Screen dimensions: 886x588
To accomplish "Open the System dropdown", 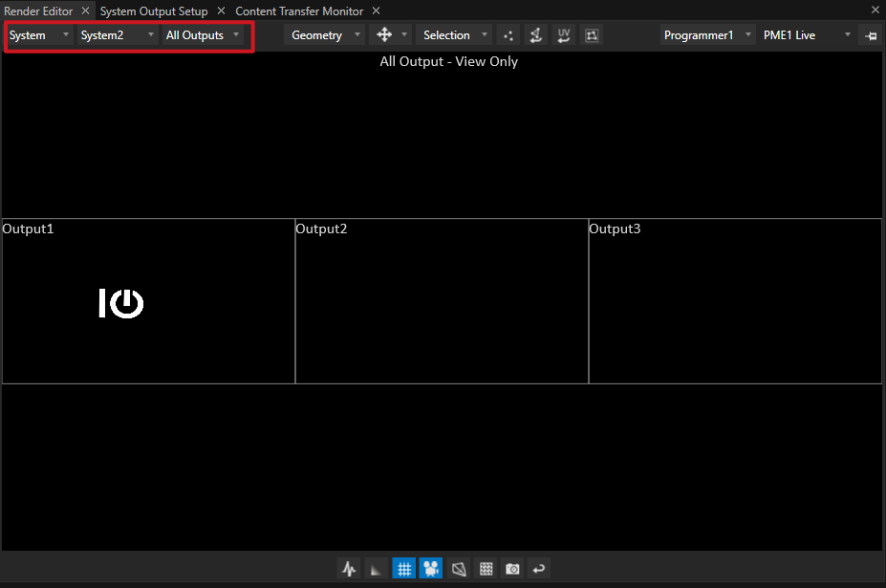I will [38, 35].
